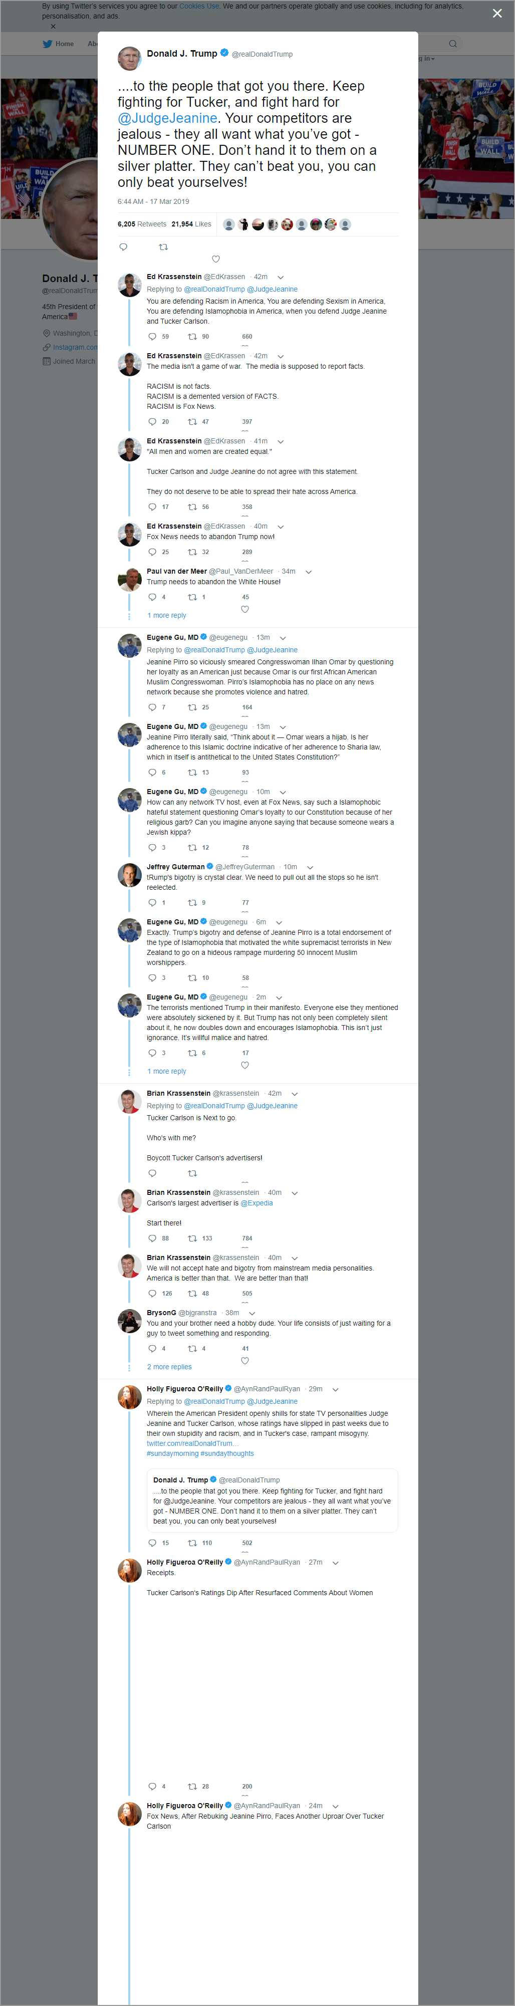
Task: Retweet Ed Krassenstein's tweet with 90 retweets
Action: pyautogui.click(x=192, y=336)
